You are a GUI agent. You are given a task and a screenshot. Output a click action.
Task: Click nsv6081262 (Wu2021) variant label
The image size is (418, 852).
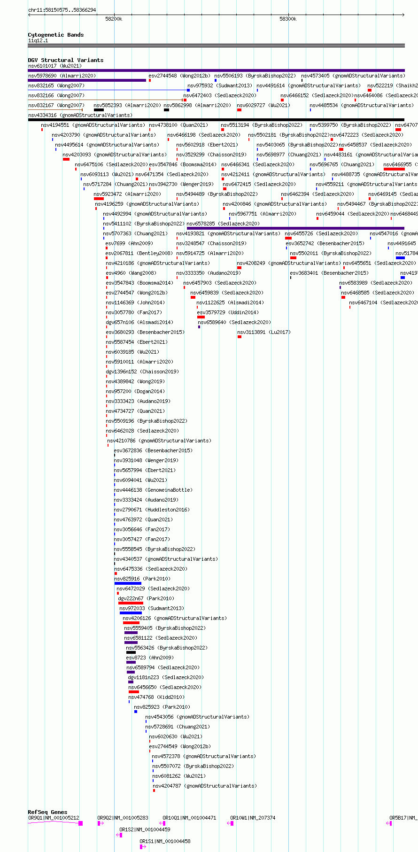(x=179, y=776)
